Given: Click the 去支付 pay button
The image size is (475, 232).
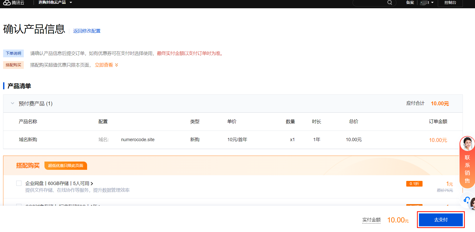Looking at the screenshot, I should point(441,220).
